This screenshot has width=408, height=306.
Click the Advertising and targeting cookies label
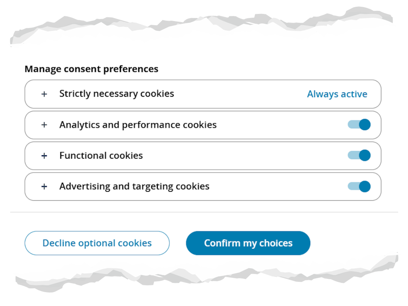[x=134, y=186]
